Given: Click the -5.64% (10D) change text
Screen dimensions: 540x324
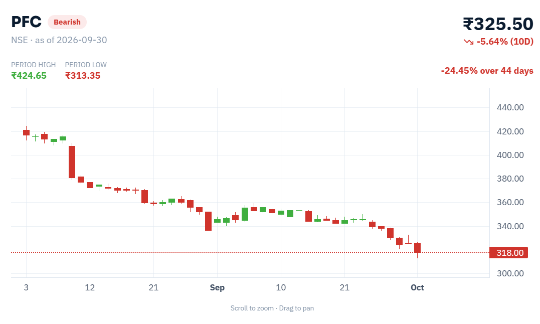Looking at the screenshot, I should (x=505, y=42).
